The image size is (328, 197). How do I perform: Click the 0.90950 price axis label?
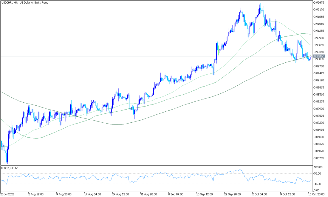point(319,38)
